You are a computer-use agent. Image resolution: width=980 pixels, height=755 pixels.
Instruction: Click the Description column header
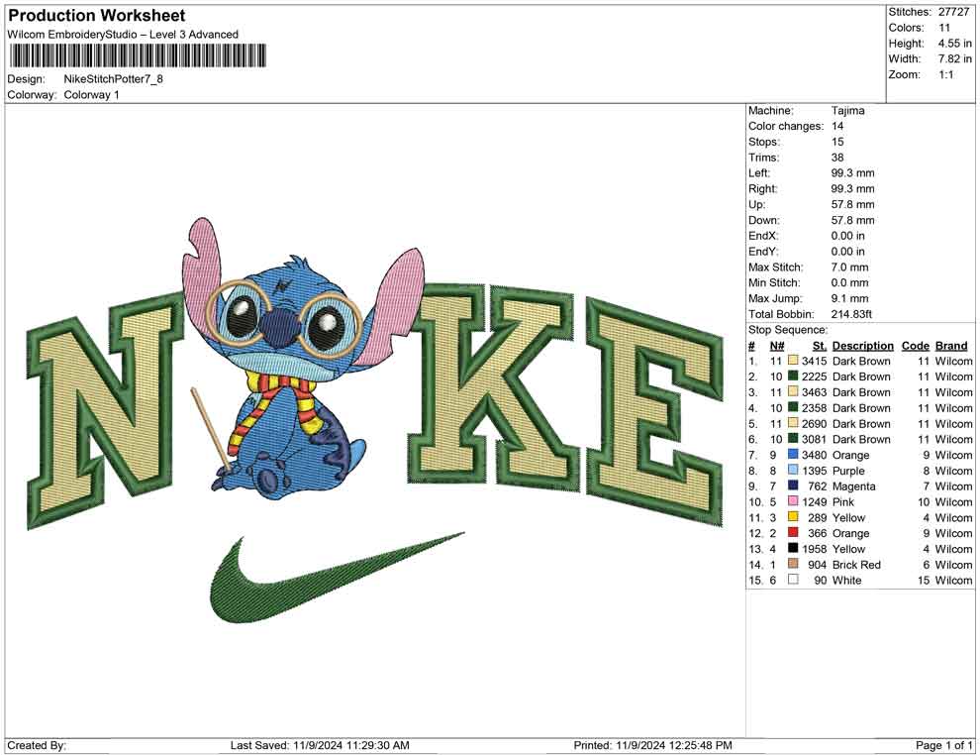click(862, 345)
